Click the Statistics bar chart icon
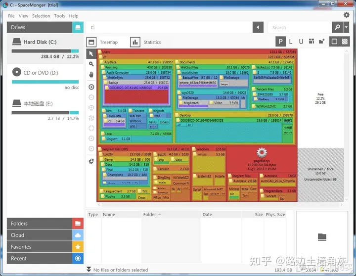Viewport: 356px width, 276px height. tap(135, 42)
